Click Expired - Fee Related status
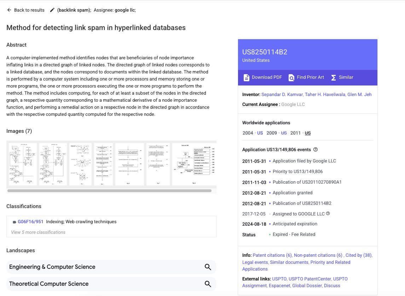 [x=294, y=235]
